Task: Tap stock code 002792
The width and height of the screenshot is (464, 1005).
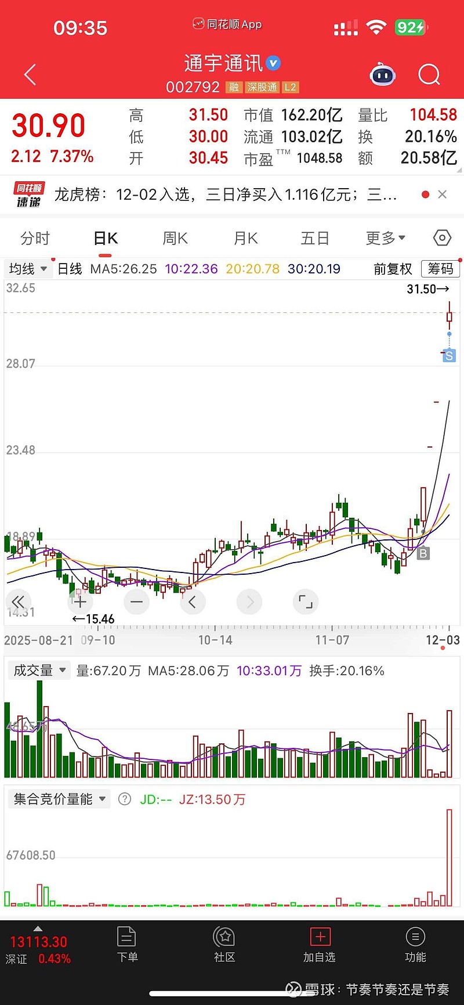Action: 193,87
